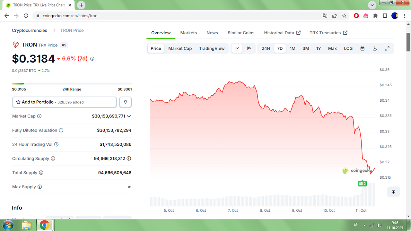Download chart data icon

(x=375, y=48)
